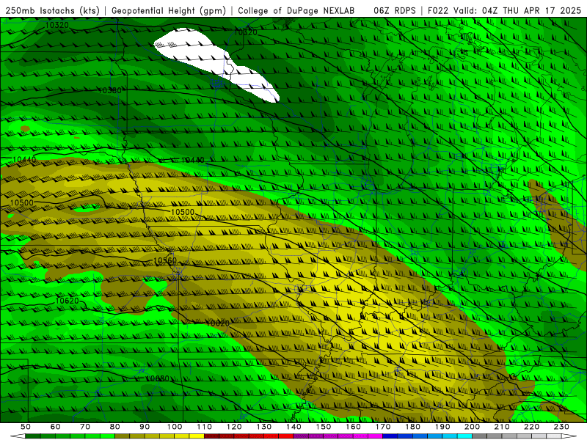Click the 10320 label beside the white area
This screenshot has height=440, width=587.
[246, 32]
